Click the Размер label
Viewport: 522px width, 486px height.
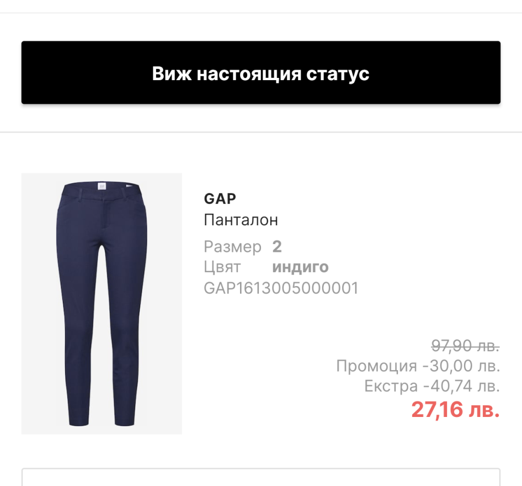[232, 247]
